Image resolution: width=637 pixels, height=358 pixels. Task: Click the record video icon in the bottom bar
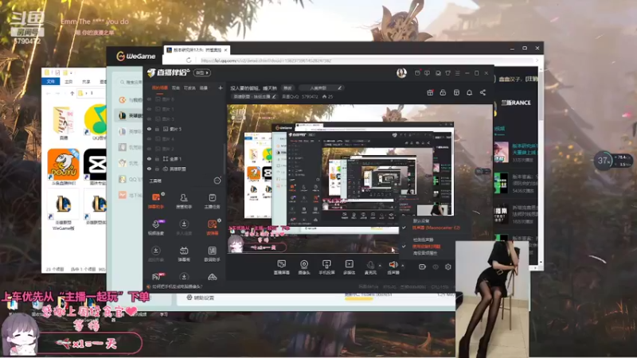(422, 267)
